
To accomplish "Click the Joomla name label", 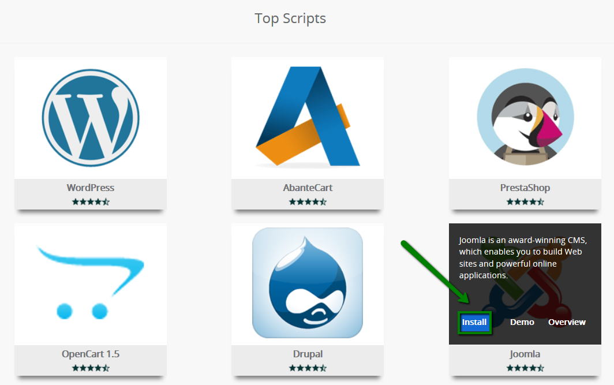I will [x=525, y=354].
